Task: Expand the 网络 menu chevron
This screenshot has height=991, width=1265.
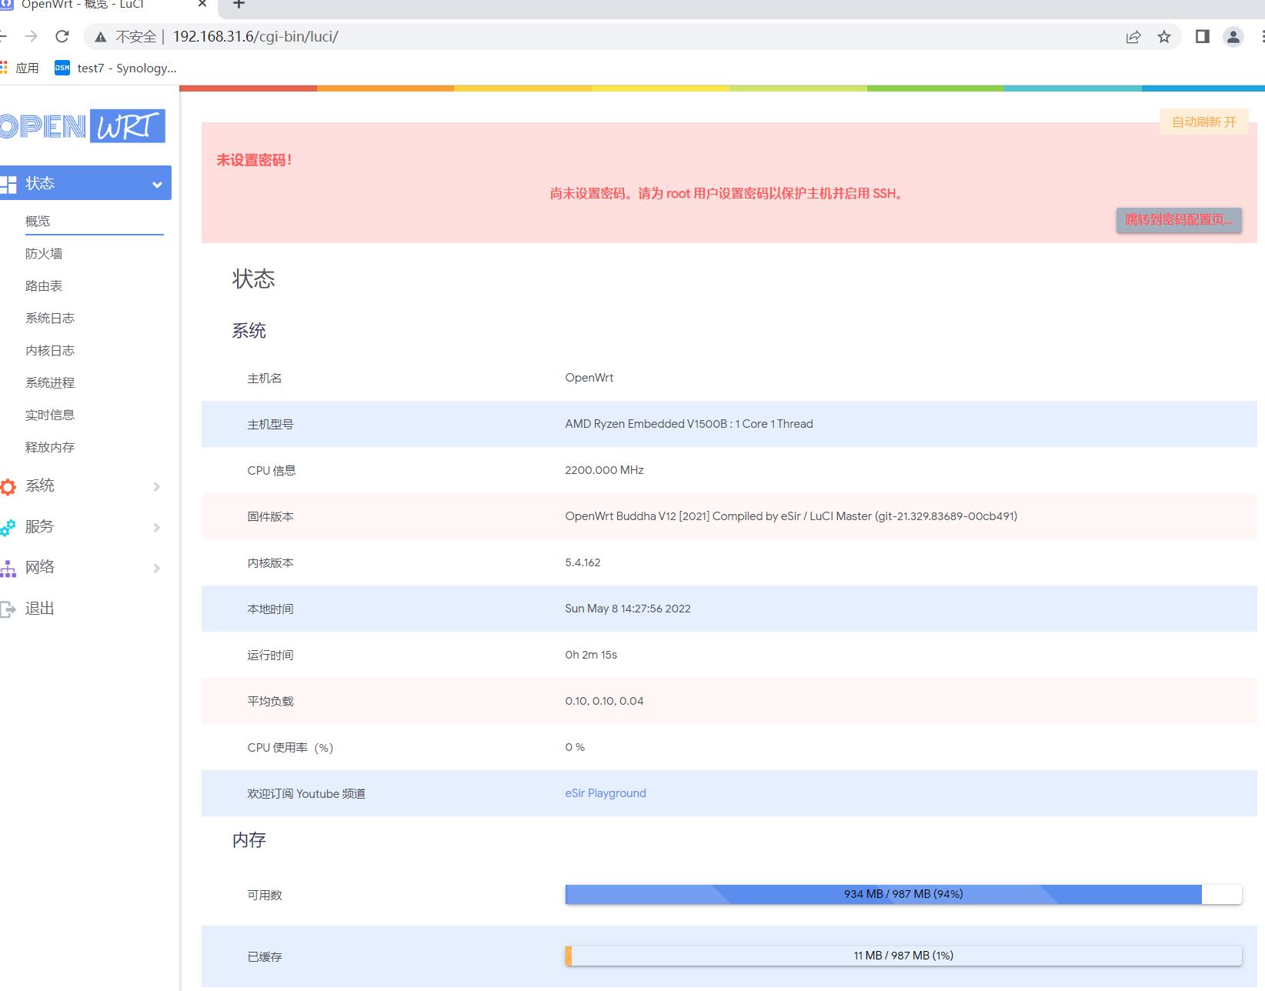Action: coord(157,568)
